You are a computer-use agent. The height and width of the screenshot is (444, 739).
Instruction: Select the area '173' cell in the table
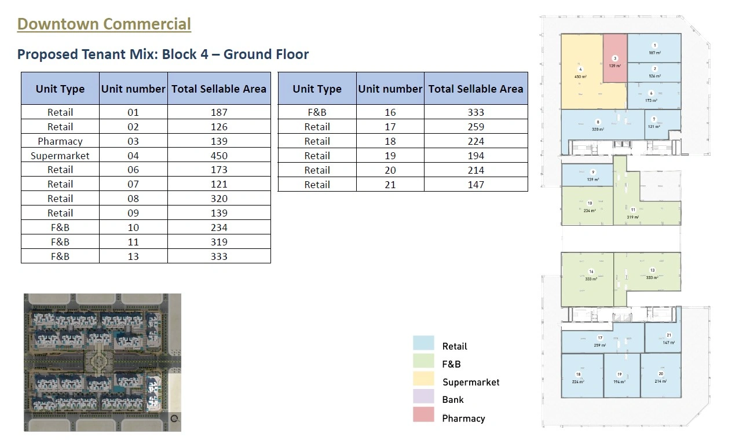pyautogui.click(x=219, y=170)
